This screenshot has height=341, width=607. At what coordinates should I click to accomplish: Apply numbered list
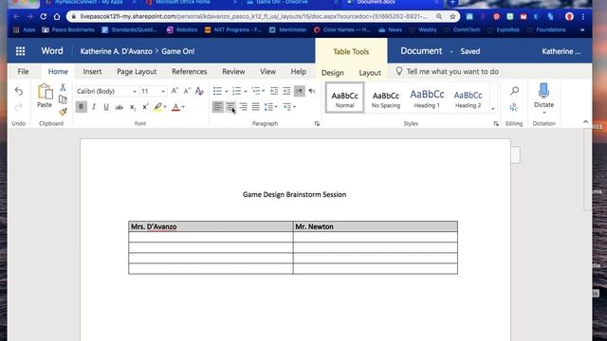(236, 91)
